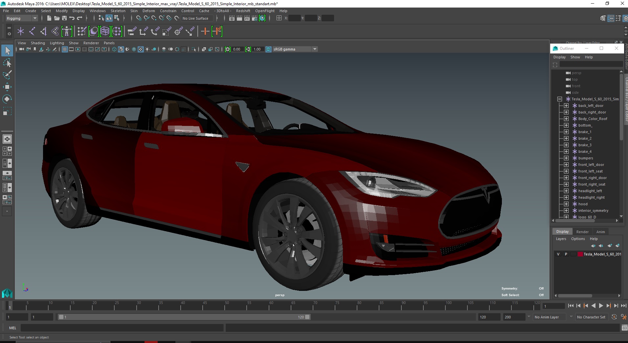Open the Skeleton menu

click(x=118, y=11)
